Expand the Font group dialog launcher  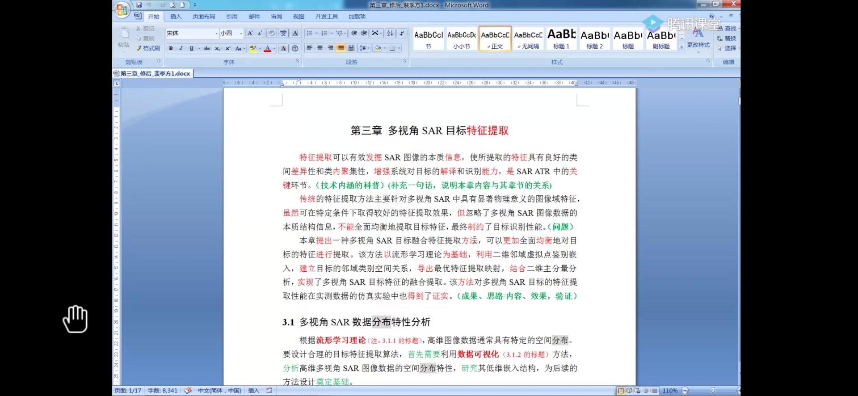[298, 61]
